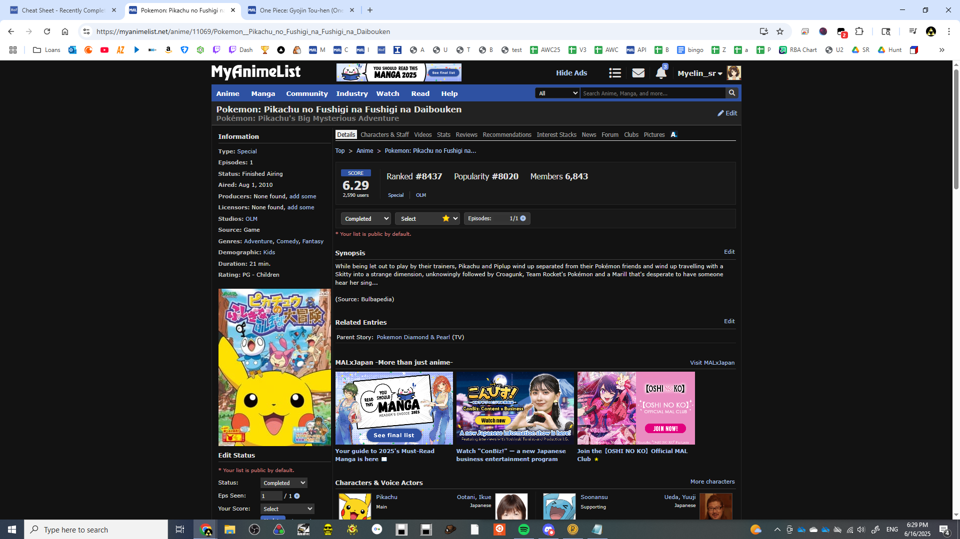This screenshot has height=539, width=960.
Task: Click the Windows taskbar search box
Action: point(96,530)
